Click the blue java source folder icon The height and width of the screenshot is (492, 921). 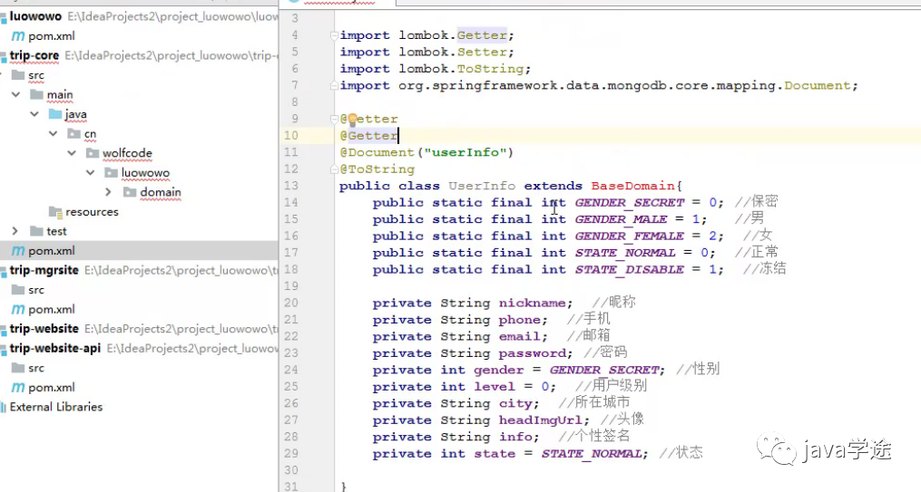pyautogui.click(x=54, y=115)
